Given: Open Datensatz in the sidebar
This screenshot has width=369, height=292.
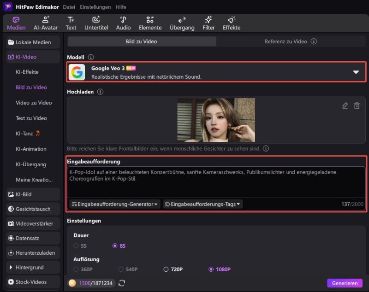Looking at the screenshot, I should tap(33, 238).
